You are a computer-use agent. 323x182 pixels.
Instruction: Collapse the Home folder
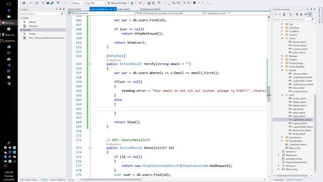(x=282, y=38)
